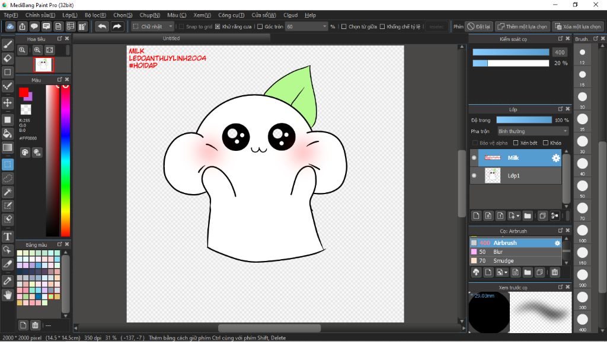Open the Công cụ(T) menu
The image size is (607, 342).
point(231,15)
